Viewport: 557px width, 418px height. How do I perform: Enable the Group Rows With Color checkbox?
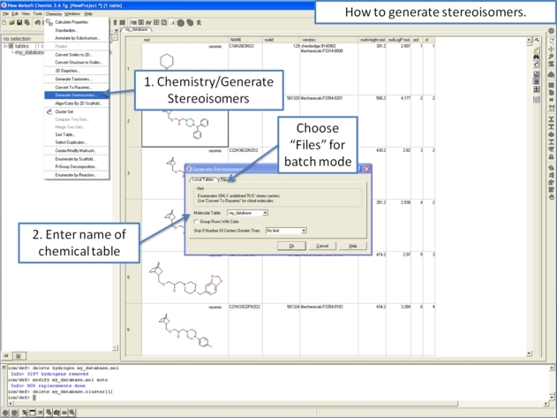point(197,221)
